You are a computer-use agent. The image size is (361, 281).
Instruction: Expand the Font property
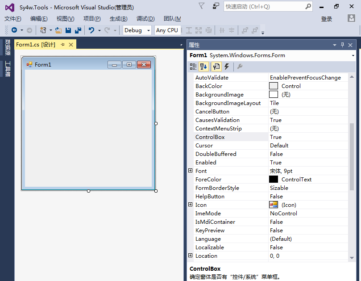tap(190, 171)
